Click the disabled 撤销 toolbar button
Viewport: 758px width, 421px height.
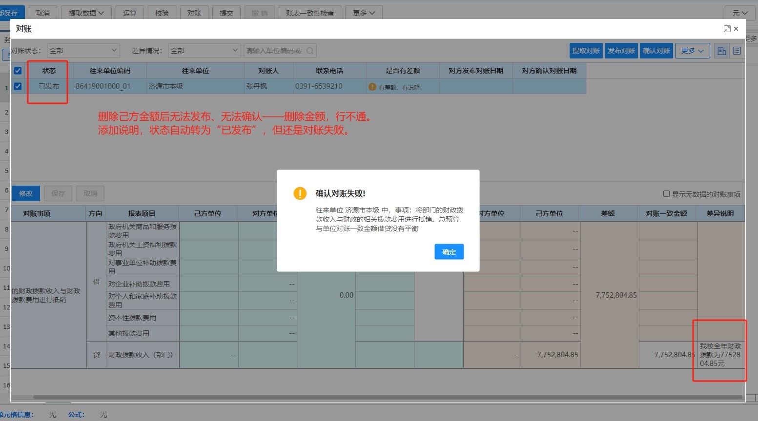[260, 13]
